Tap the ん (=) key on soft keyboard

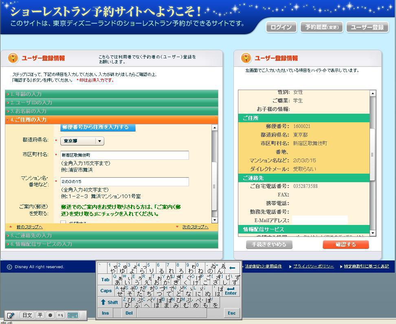220,268
